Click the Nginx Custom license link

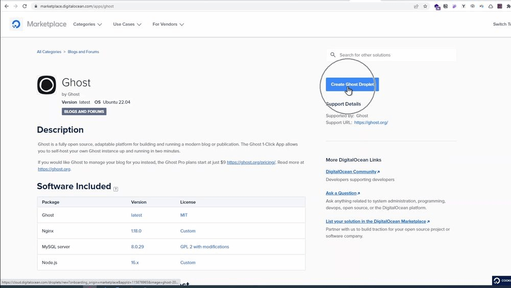pyautogui.click(x=188, y=231)
